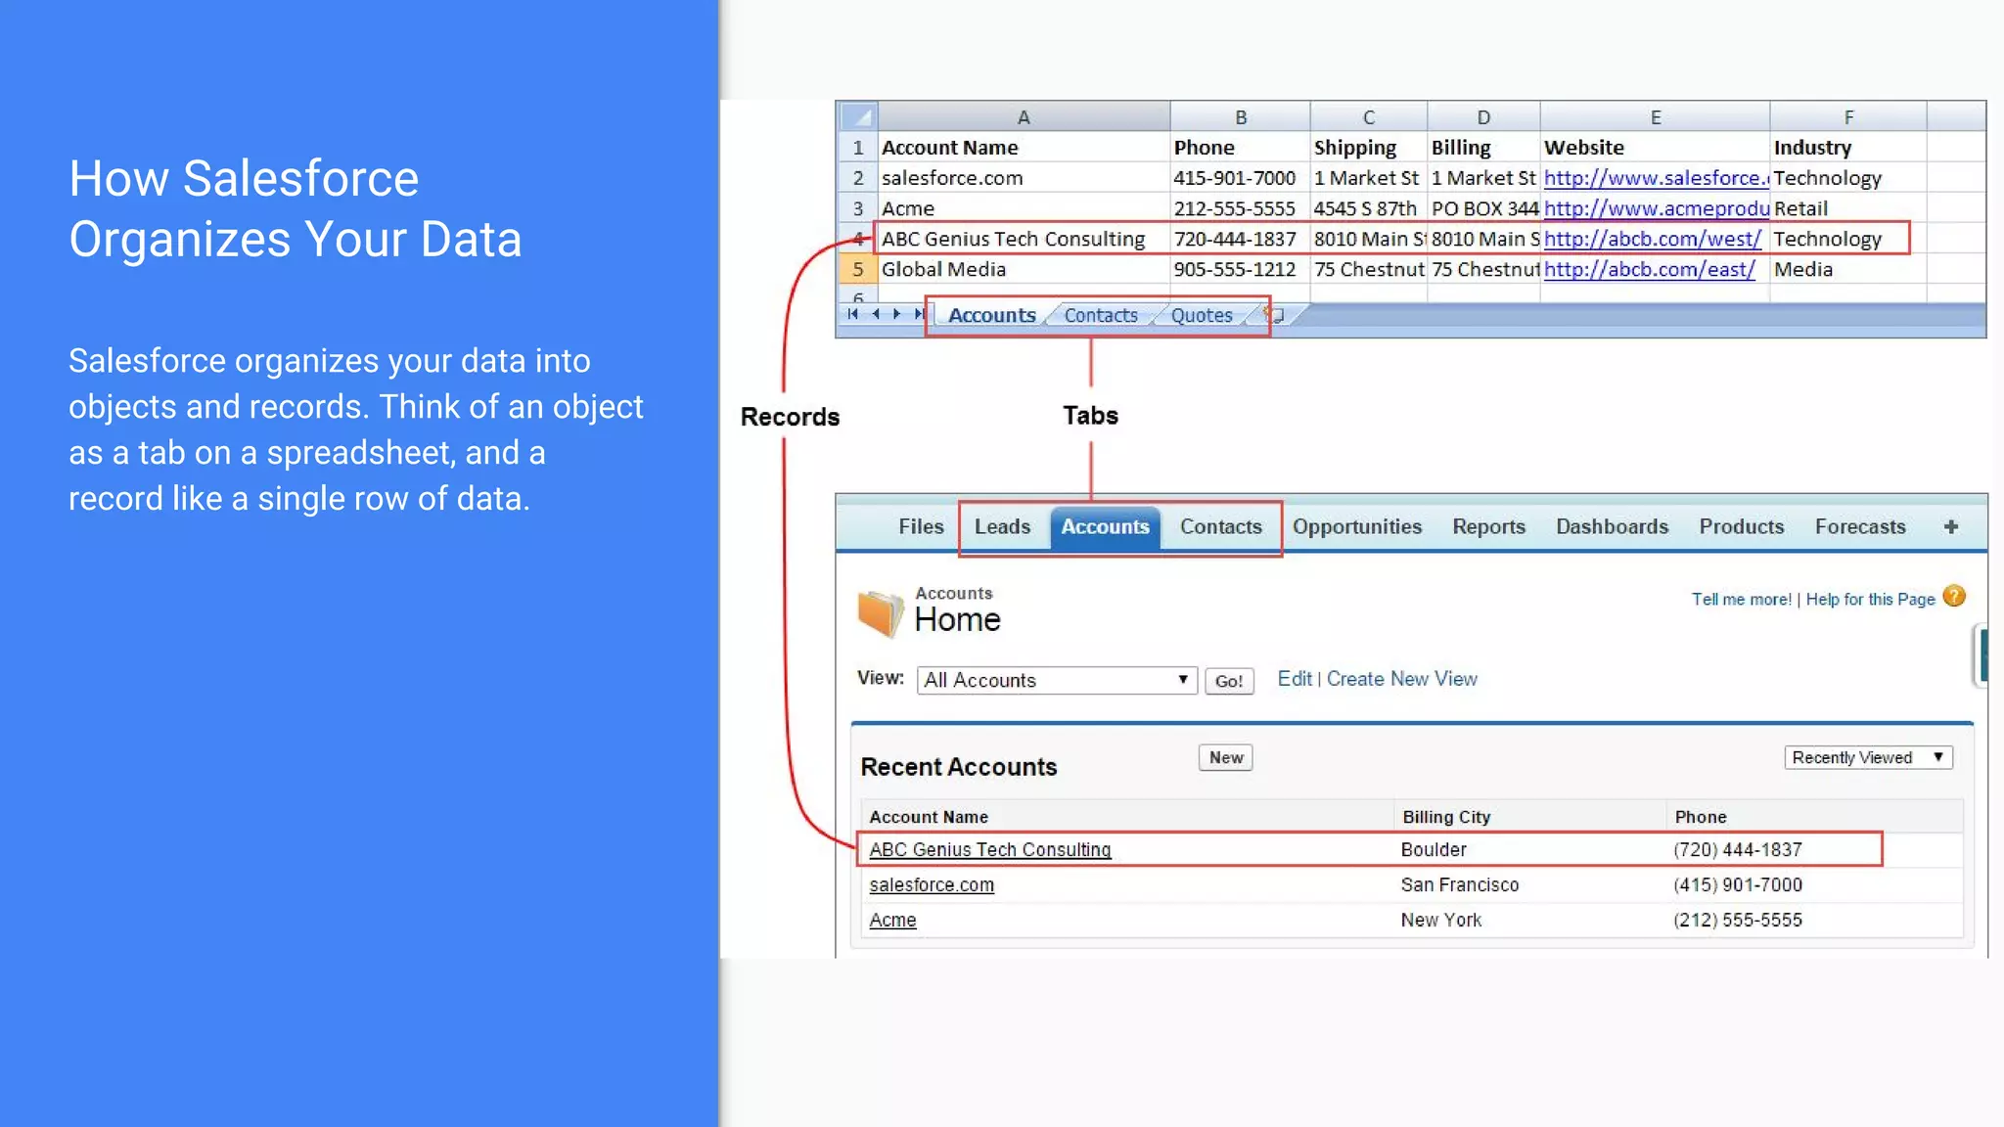Click the Create New View link
Viewport: 2004px width, 1127px height.
tap(1401, 679)
